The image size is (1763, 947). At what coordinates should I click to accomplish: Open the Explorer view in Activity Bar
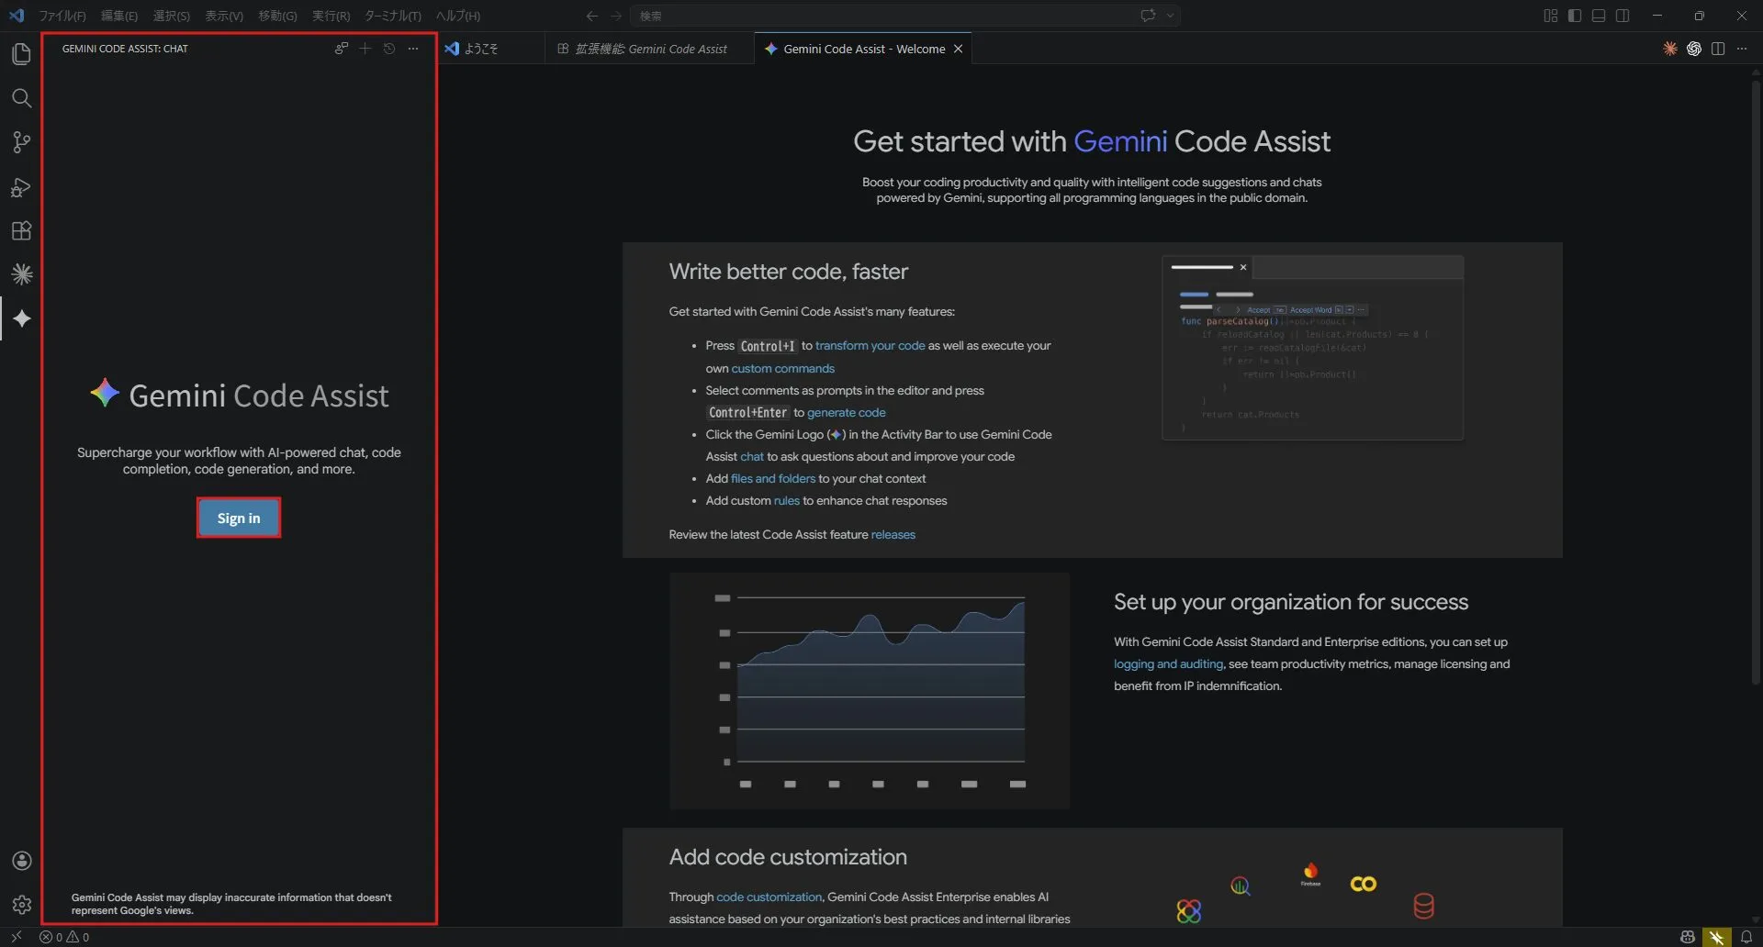tap(21, 54)
